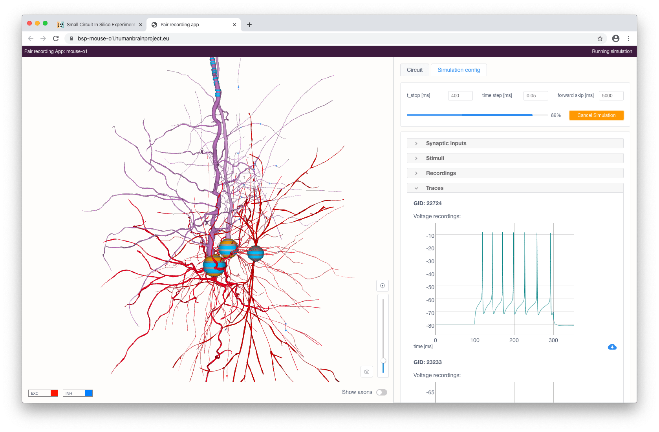This screenshot has width=659, height=432.
Task: Click the INH legend label
Action: [69, 393]
